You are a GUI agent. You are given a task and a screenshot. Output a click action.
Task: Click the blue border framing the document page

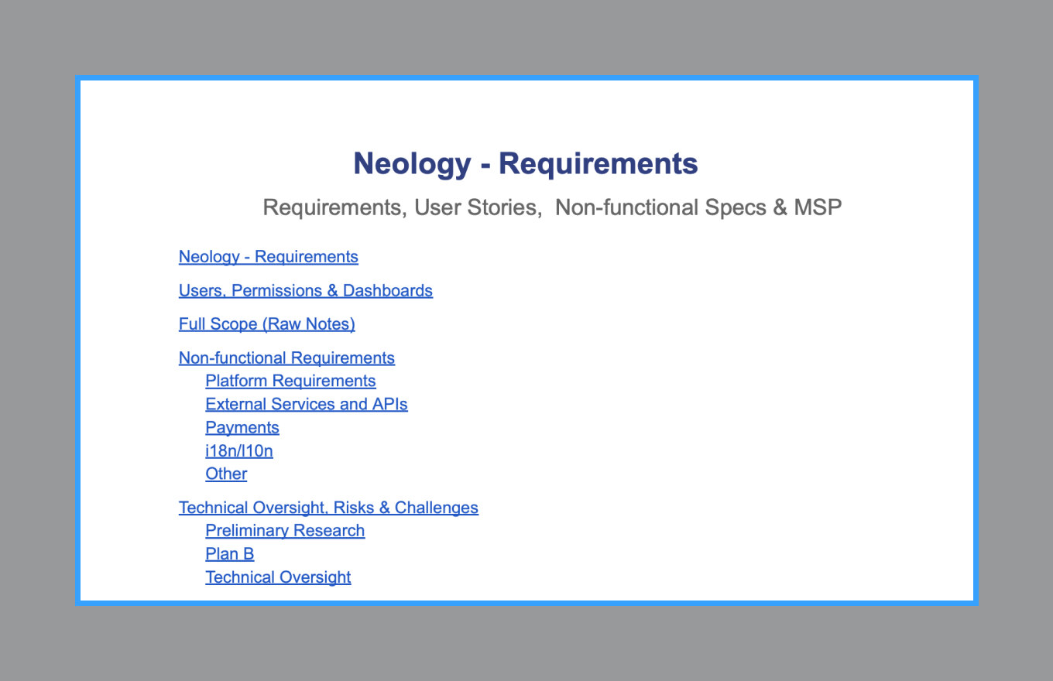click(77, 340)
